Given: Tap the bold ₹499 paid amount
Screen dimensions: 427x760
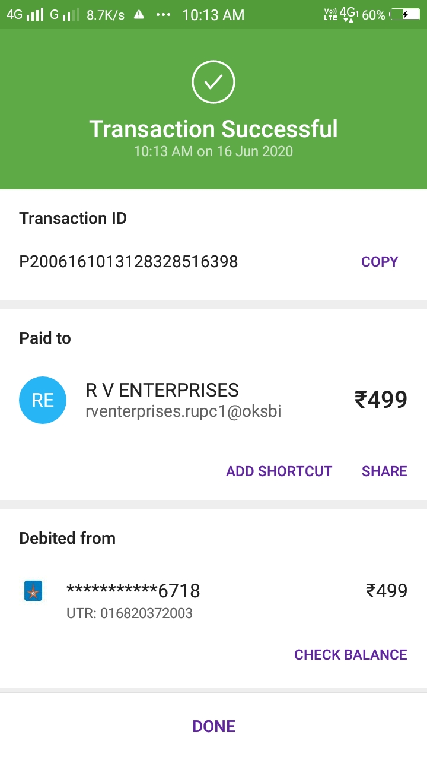Looking at the screenshot, I should tap(381, 400).
